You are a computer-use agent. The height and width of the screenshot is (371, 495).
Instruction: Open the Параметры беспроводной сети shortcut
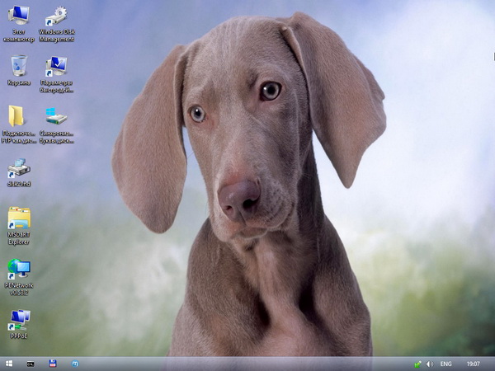click(56, 68)
